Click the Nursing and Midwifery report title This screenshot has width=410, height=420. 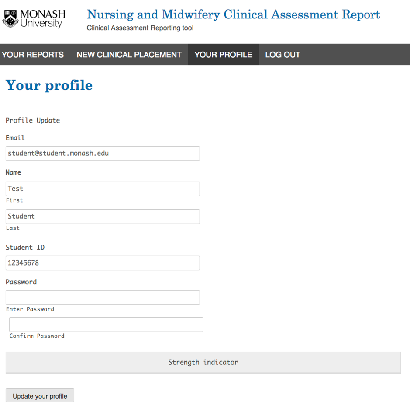[233, 14]
